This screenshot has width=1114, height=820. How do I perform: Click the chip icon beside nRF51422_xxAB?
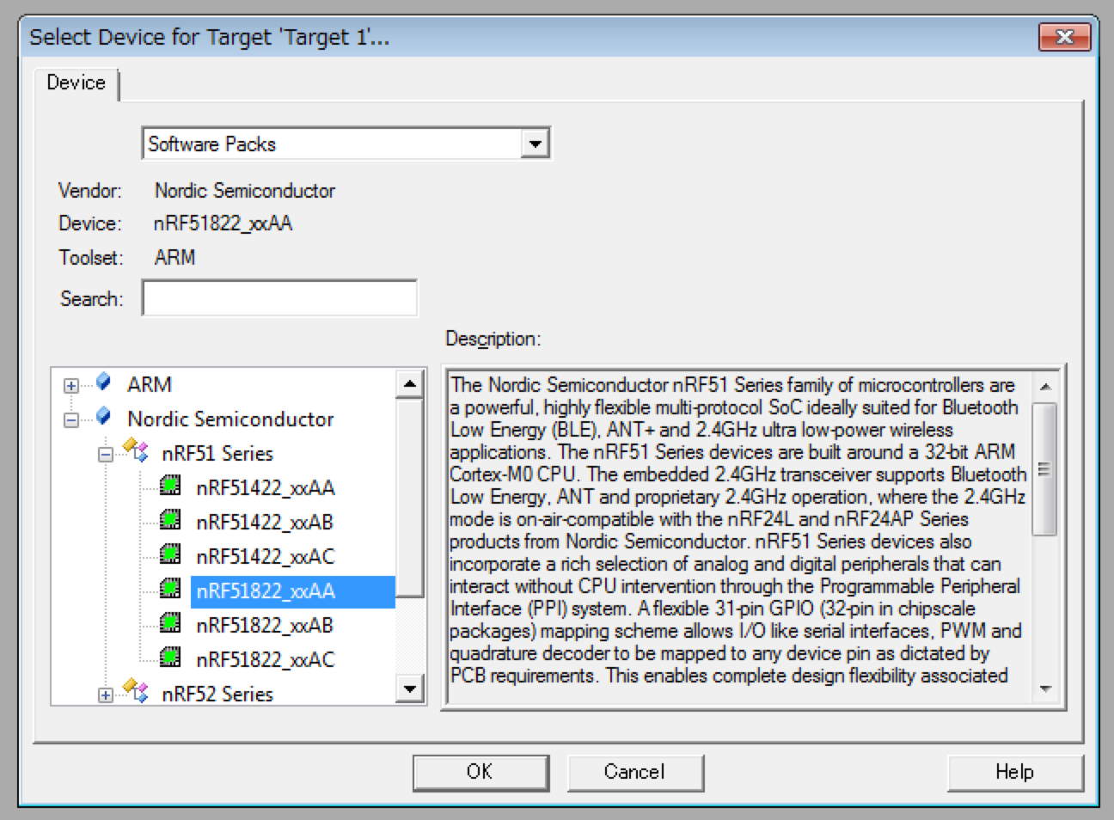(x=170, y=521)
